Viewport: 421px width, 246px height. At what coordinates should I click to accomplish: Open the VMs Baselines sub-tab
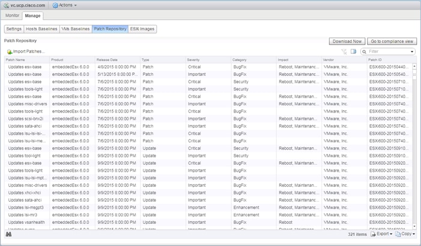[x=76, y=29]
